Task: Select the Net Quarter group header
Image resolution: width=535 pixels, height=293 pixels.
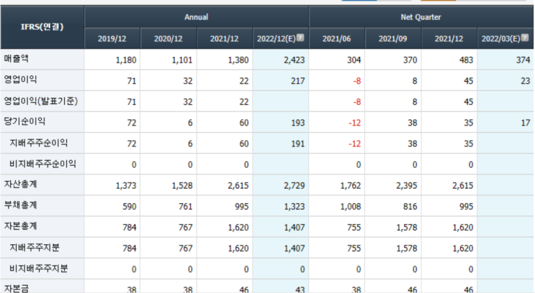Action: (421, 17)
